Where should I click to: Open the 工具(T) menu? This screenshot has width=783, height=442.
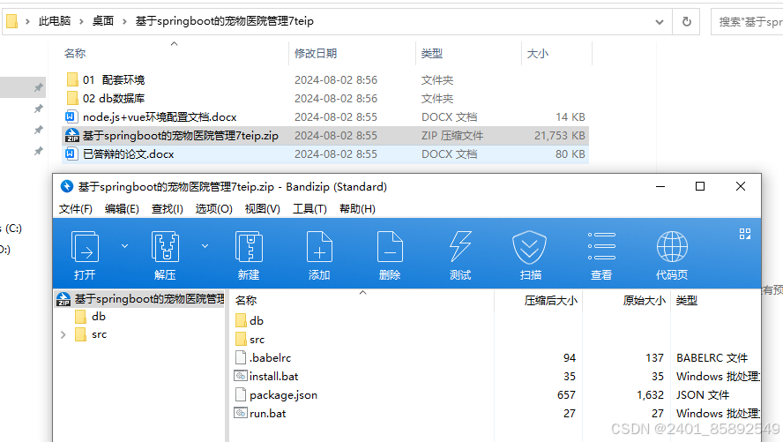tap(309, 209)
